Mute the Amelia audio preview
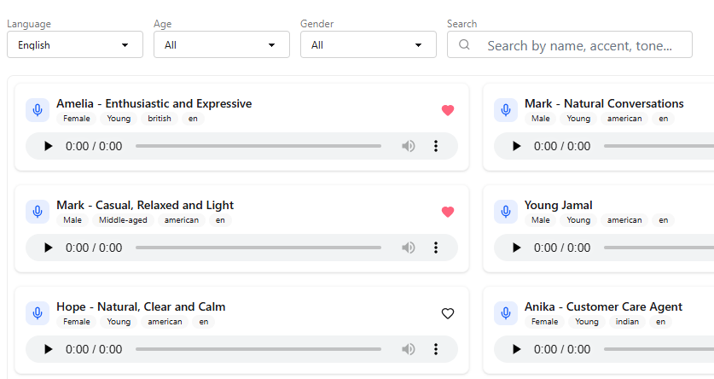 [x=409, y=146]
